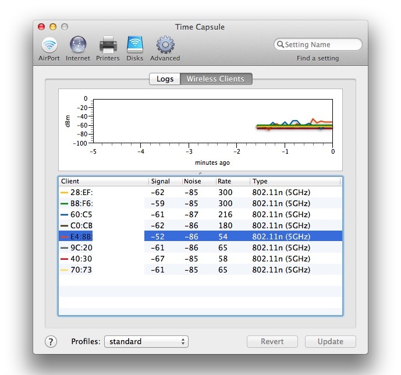
Task: Sort by the Noise column header
Action: tap(199, 181)
